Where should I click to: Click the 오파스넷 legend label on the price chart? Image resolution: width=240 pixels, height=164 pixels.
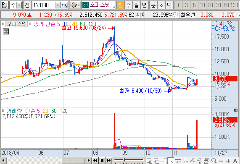pos(16,24)
